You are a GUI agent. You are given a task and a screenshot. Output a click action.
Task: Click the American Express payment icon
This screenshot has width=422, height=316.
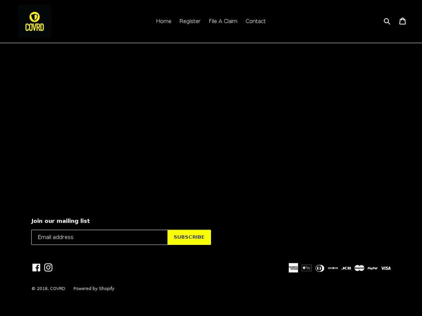pos(293,268)
